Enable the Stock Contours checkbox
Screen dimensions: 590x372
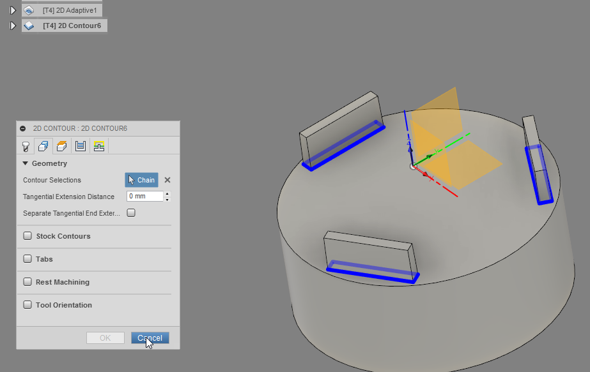[27, 236]
